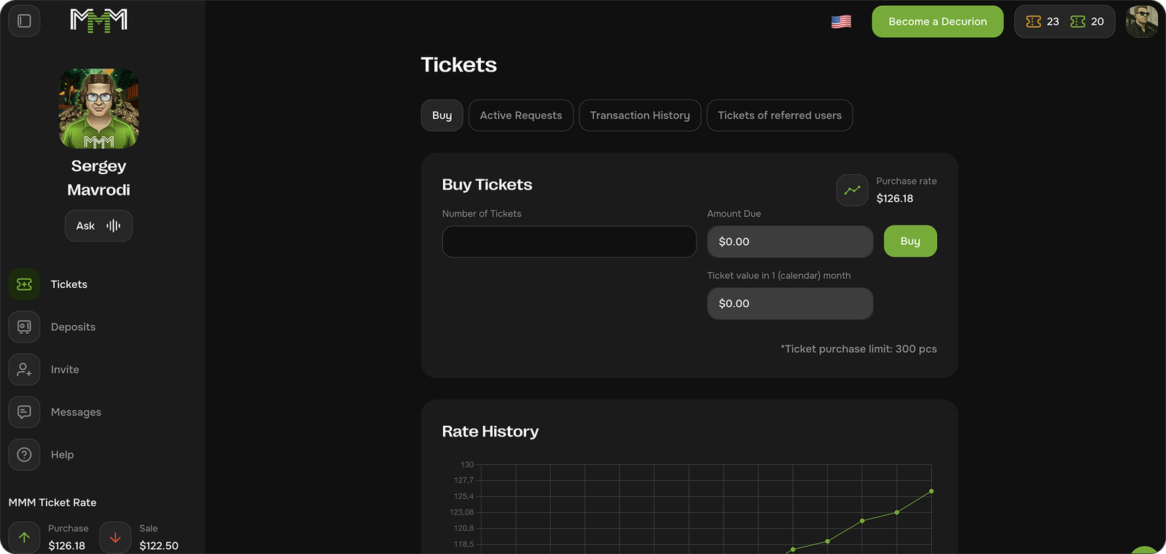Image resolution: width=1166 pixels, height=554 pixels.
Task: Click the Deposits safe icon
Action: tap(24, 327)
